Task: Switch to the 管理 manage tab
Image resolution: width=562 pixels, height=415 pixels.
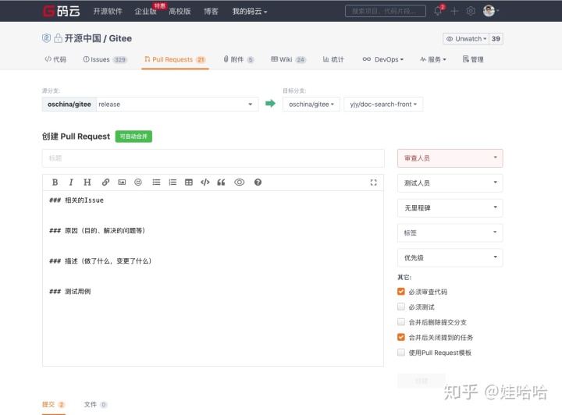Action: pyautogui.click(x=473, y=59)
